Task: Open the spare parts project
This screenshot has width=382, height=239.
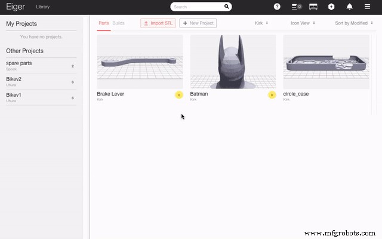Action: (41, 66)
